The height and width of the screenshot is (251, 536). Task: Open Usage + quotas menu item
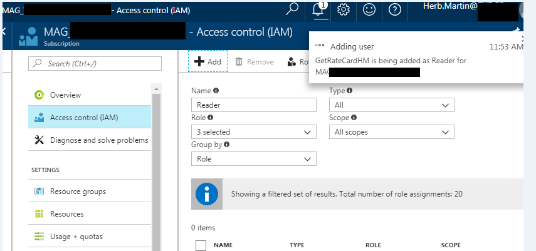tap(90, 237)
